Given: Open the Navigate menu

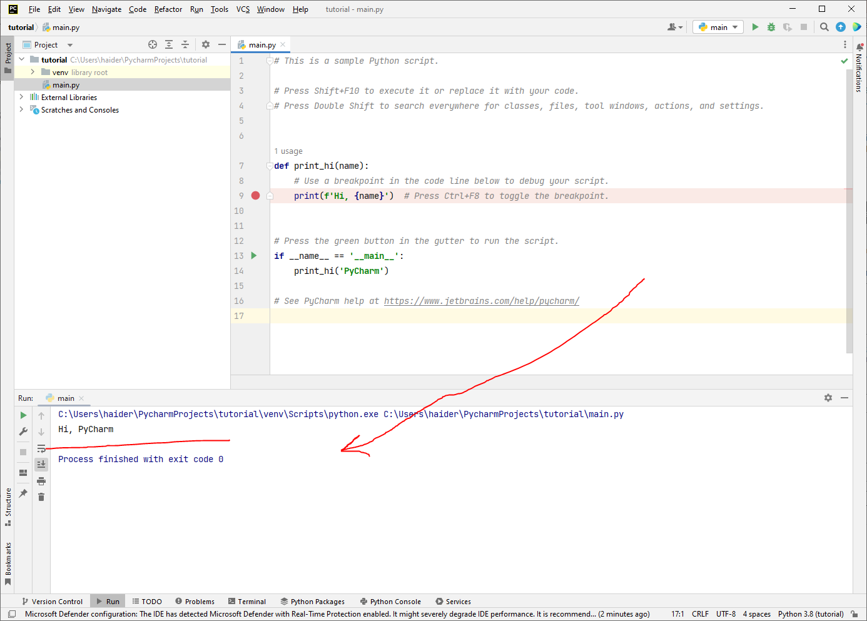Looking at the screenshot, I should 106,9.
